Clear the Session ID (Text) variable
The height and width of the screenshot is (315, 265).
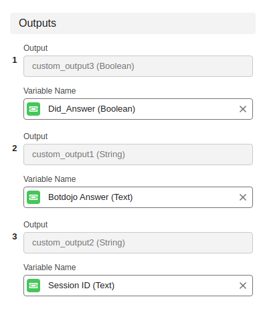[243, 286]
